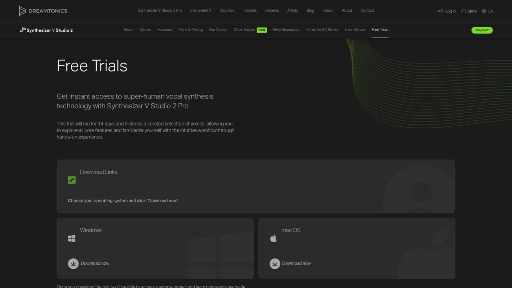Viewport: 512px width, 288px height.
Task: Go to Vocoflex page
Action: pyautogui.click(x=227, y=10)
